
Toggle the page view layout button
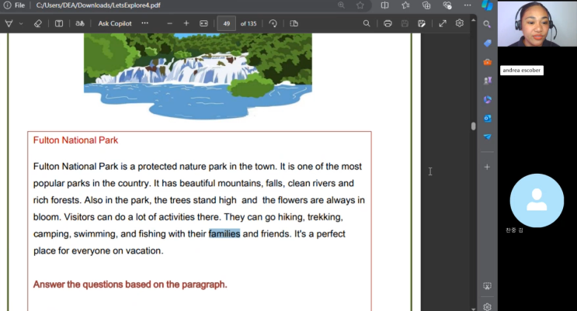[294, 23]
